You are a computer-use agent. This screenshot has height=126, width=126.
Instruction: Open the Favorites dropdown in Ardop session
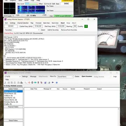coord(39,30)
